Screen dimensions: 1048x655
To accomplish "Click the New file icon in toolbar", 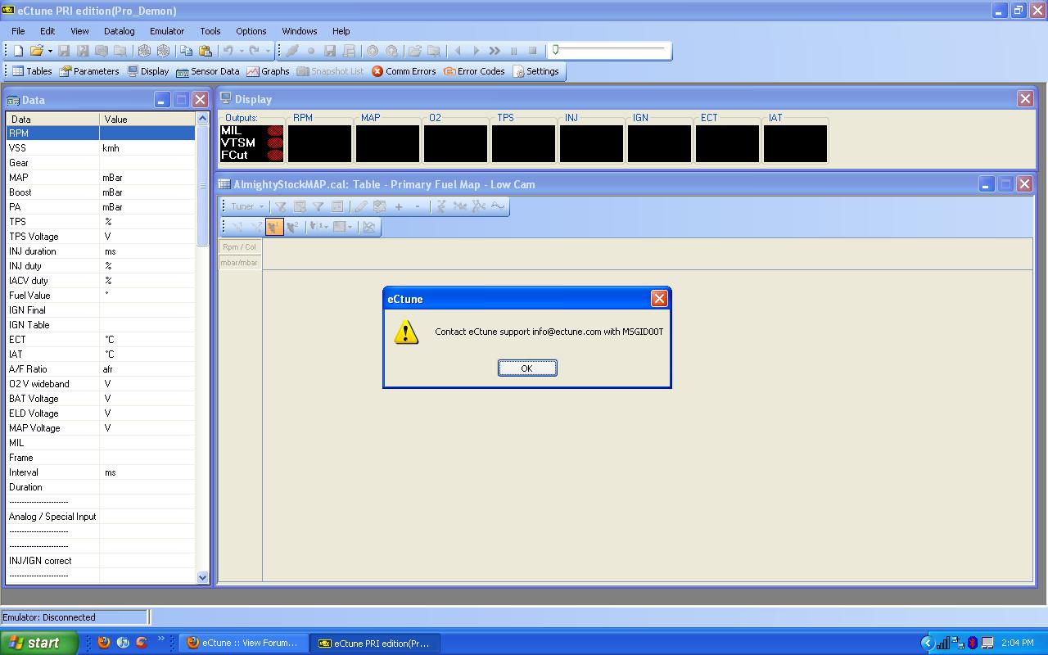I will click(18, 51).
